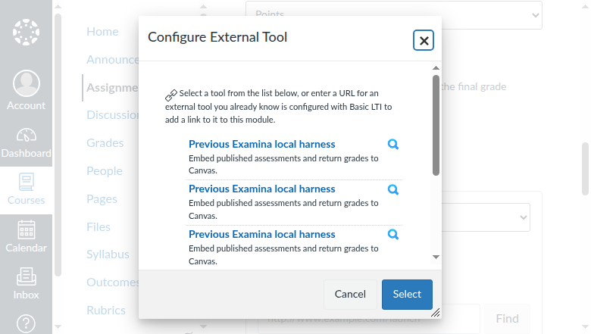Open Discussions in course navigation

112,115
